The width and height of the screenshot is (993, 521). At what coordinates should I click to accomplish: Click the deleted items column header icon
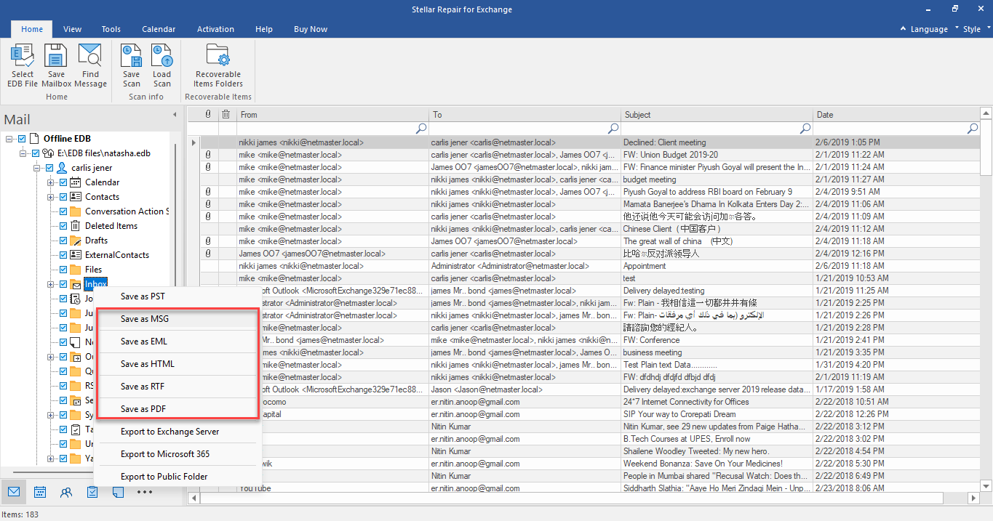pyautogui.click(x=226, y=114)
